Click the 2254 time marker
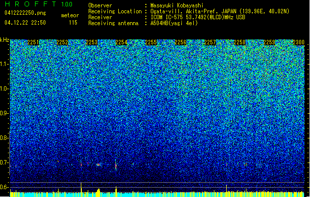310x197 pixels. click(x=121, y=42)
